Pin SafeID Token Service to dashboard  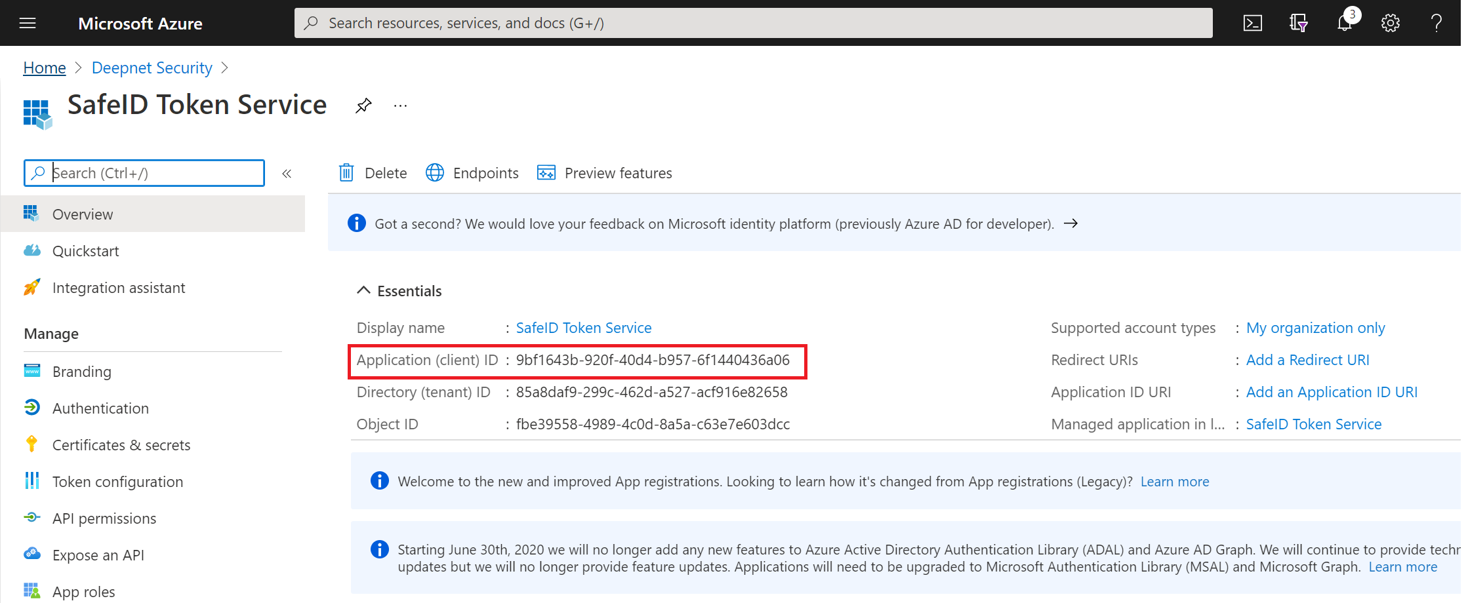pyautogui.click(x=363, y=106)
